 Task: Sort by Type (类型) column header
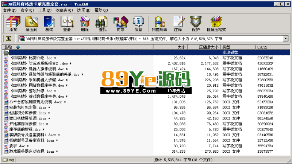(238, 47)
